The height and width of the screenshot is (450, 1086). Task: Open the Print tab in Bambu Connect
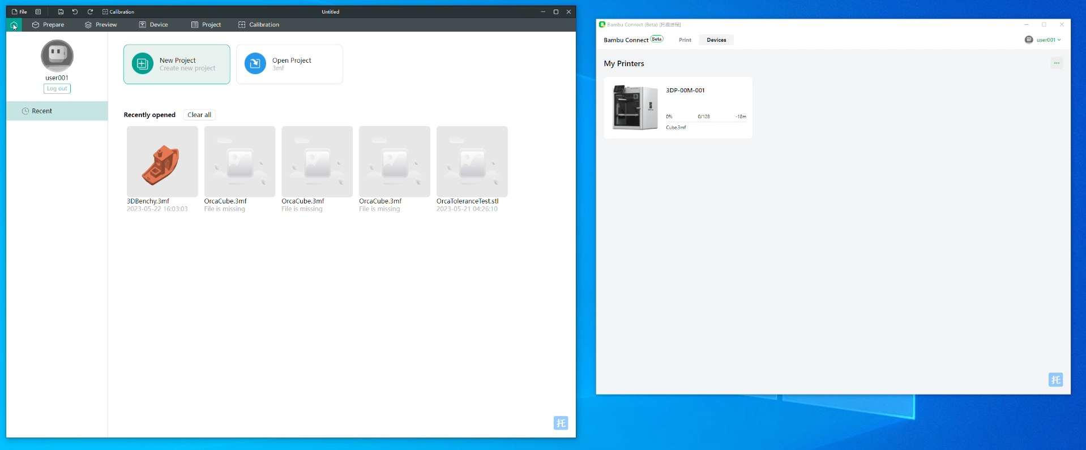coord(685,40)
